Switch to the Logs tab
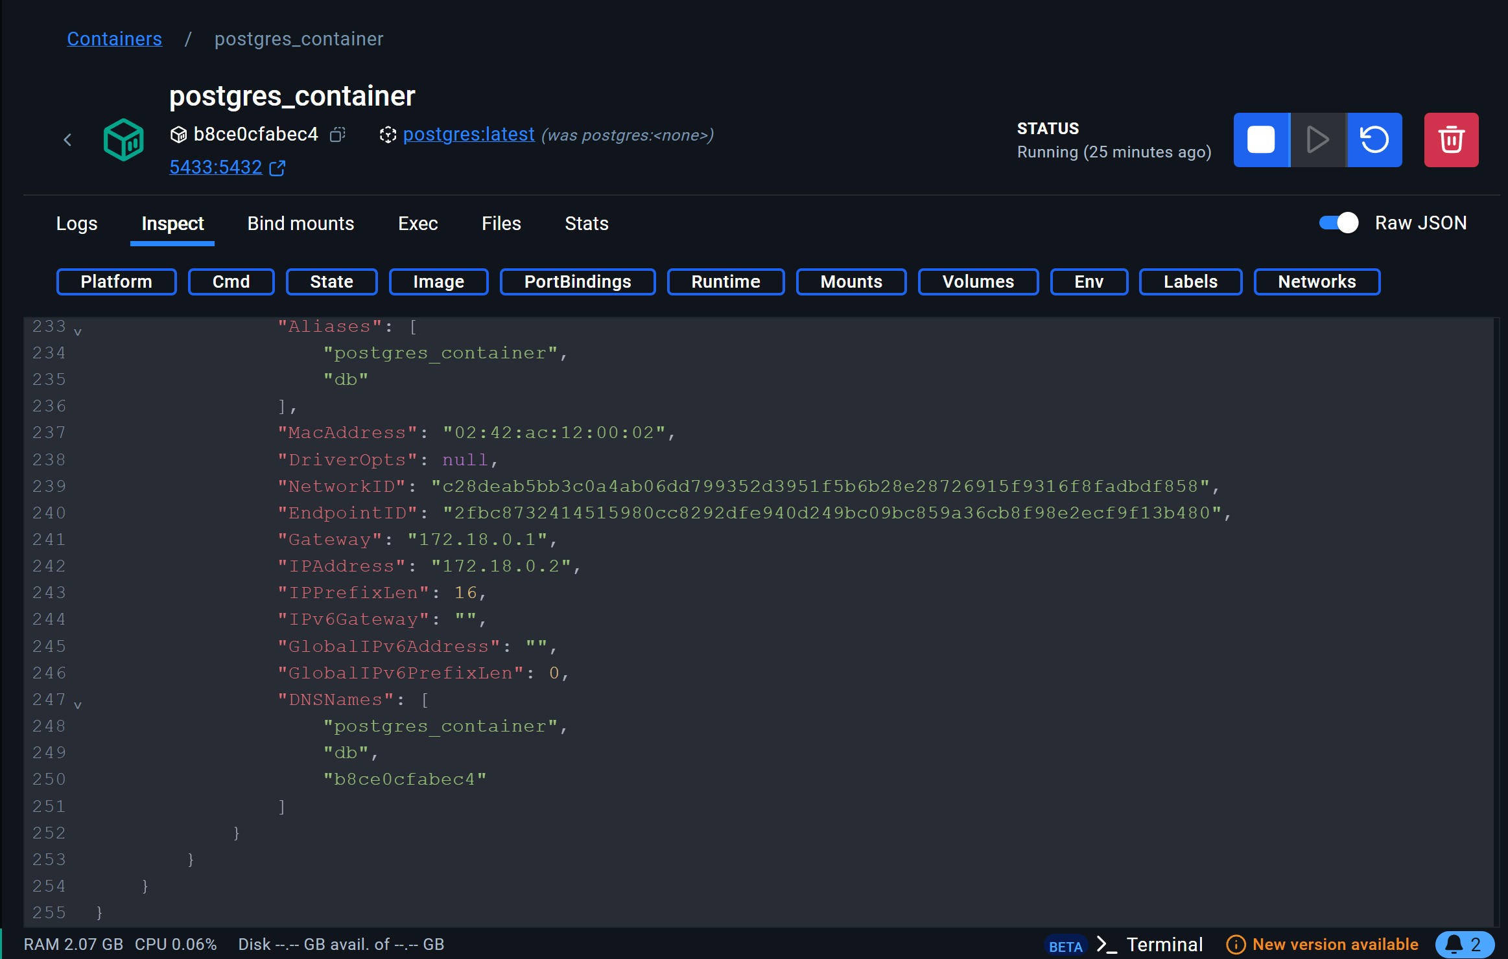The width and height of the screenshot is (1508, 959). tap(76, 224)
